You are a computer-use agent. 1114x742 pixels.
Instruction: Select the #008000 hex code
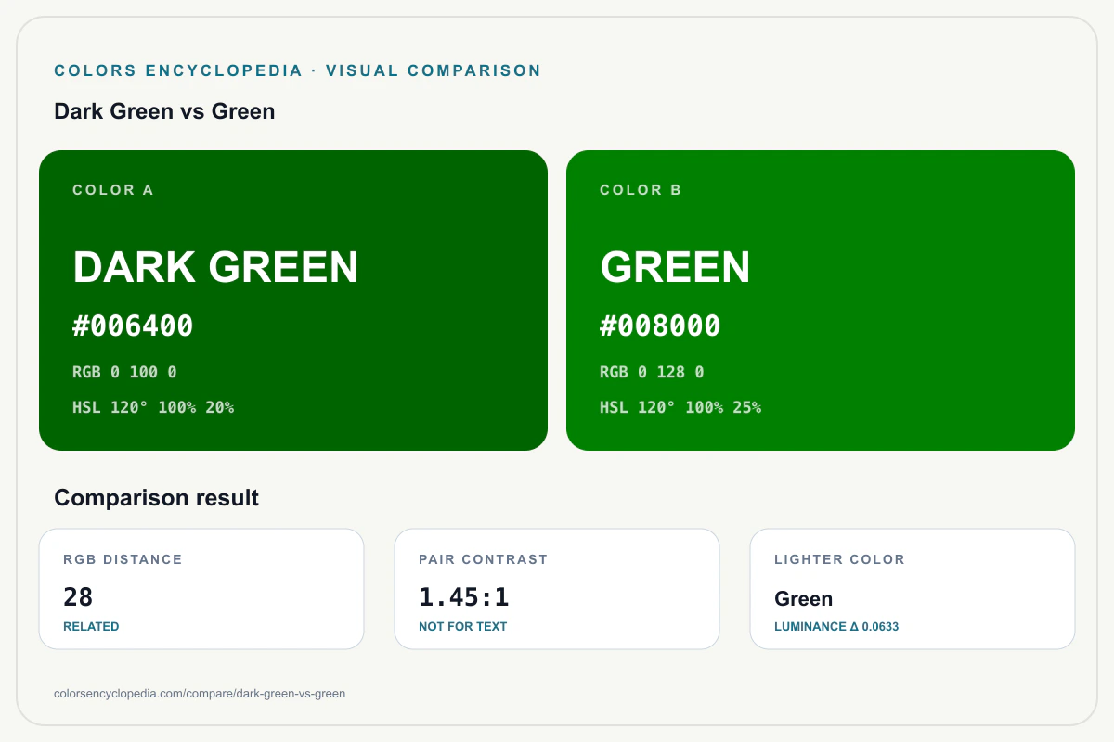click(x=660, y=326)
